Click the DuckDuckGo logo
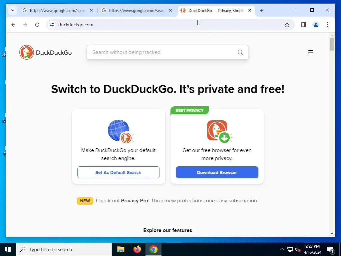 pyautogui.click(x=45, y=52)
